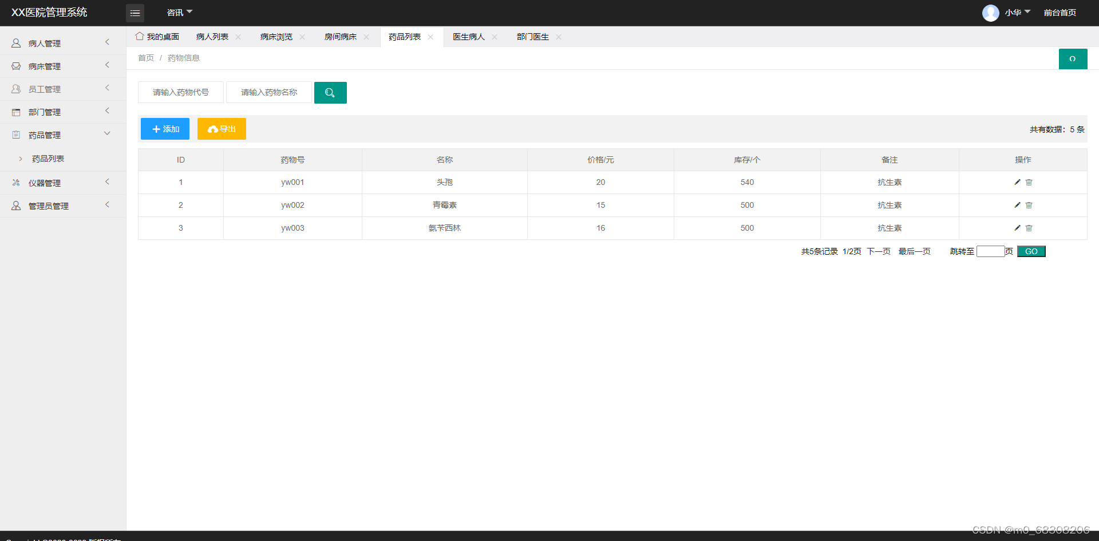Delete the yw002 drug row
Image resolution: width=1099 pixels, height=541 pixels.
coord(1029,205)
